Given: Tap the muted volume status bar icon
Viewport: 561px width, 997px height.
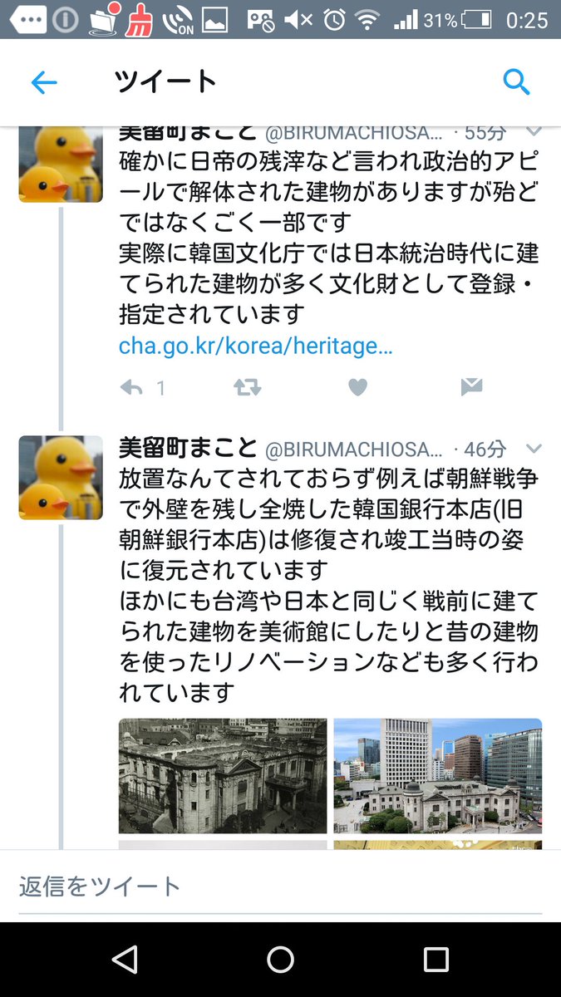Looking at the screenshot, I should click(x=298, y=20).
